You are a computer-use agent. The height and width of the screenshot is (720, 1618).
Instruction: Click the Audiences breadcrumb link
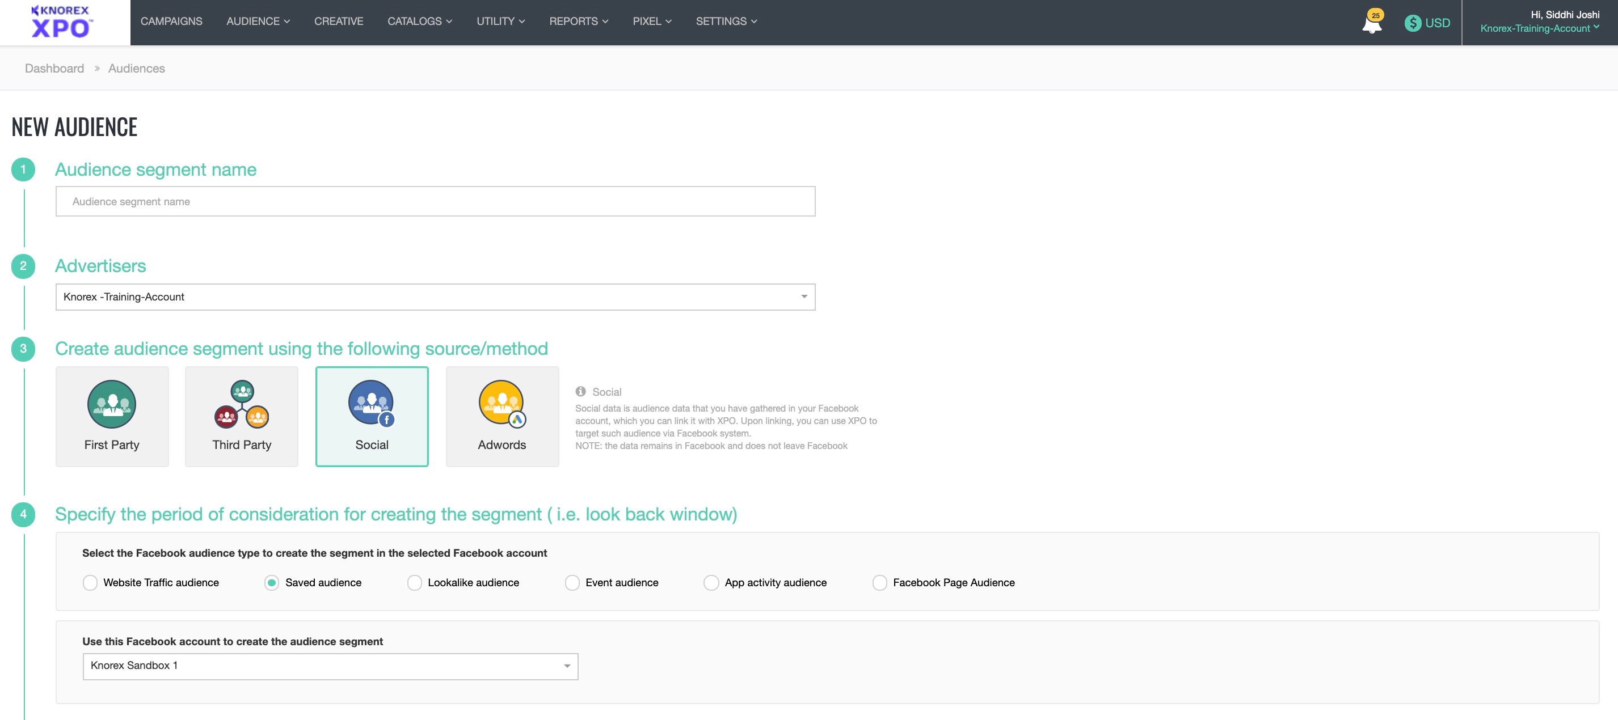click(x=136, y=69)
